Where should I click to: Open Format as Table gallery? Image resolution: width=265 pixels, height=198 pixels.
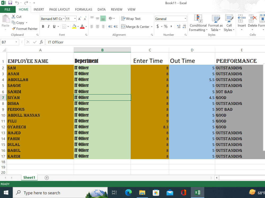[215, 23]
